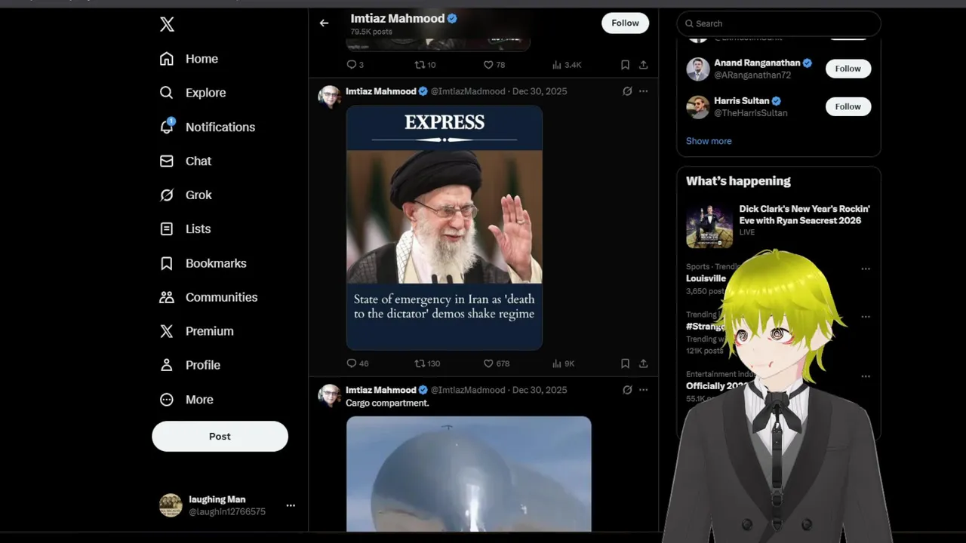The image size is (966, 543).
Task: Follow Harris Sultan
Action: (848, 106)
